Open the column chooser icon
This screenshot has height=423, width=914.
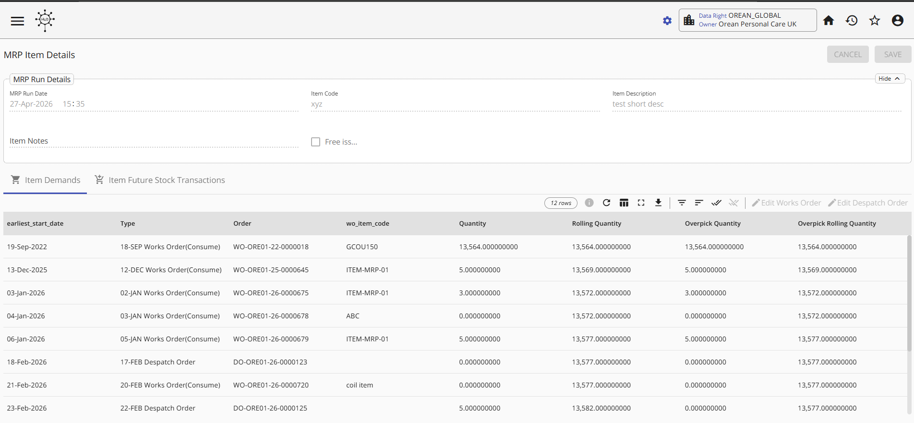[624, 203]
